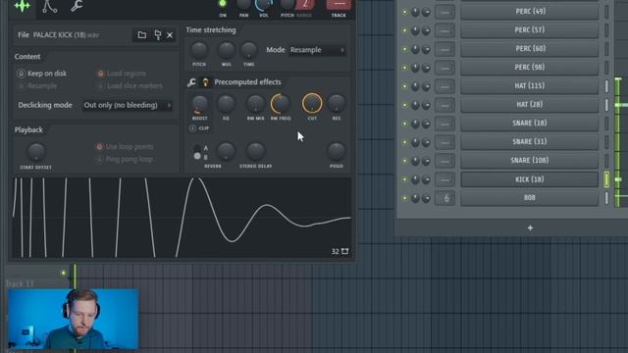Toggle Use loop points option
This screenshot has height=353, width=628.
point(99,146)
